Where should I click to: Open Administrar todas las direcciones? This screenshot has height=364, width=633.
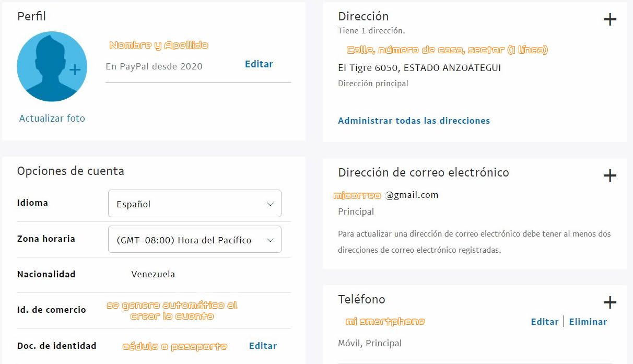pyautogui.click(x=414, y=121)
